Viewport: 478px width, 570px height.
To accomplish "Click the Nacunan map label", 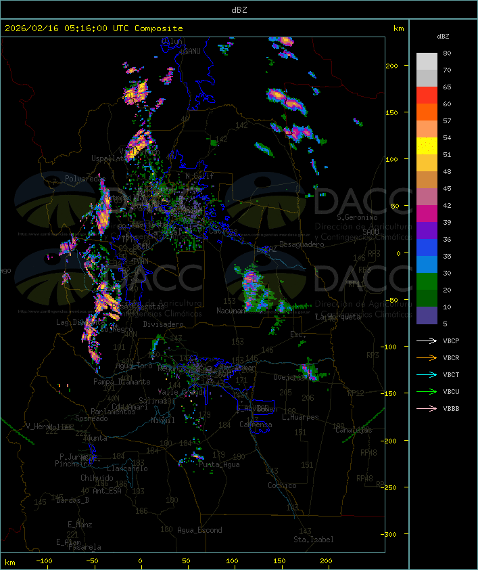I will tap(231, 311).
